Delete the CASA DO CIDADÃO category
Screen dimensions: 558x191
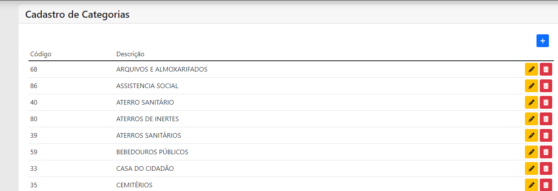click(x=546, y=169)
